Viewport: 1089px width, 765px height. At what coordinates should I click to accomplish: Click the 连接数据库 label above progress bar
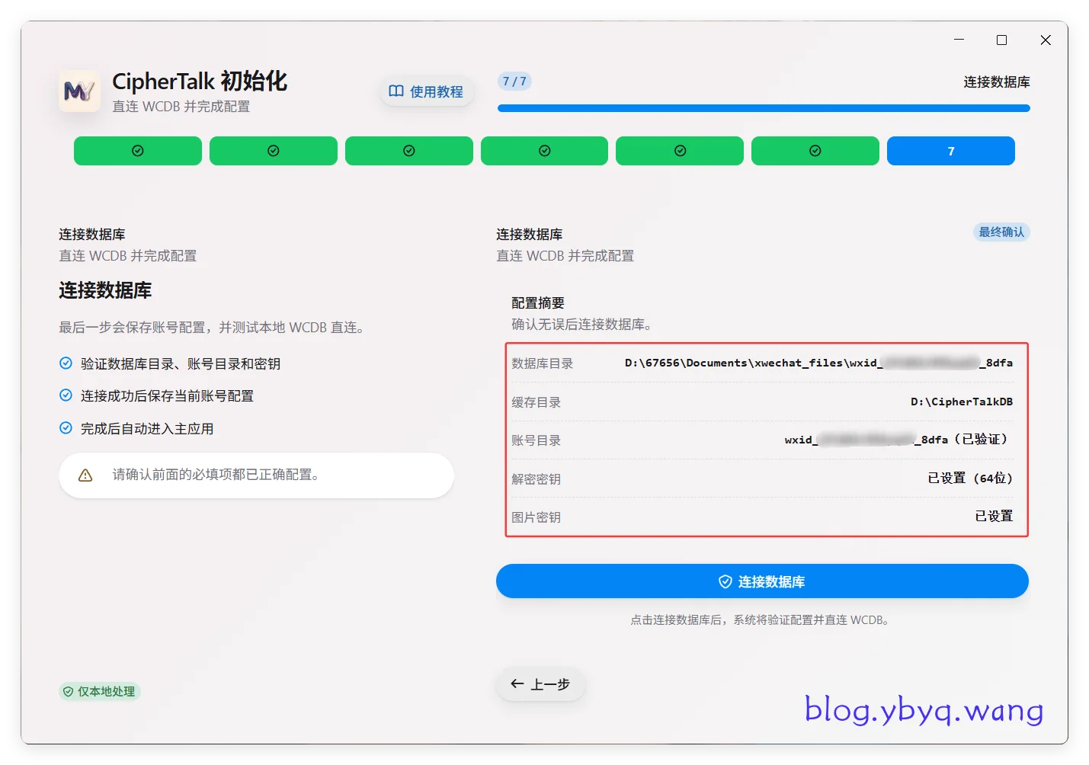pyautogui.click(x=996, y=82)
